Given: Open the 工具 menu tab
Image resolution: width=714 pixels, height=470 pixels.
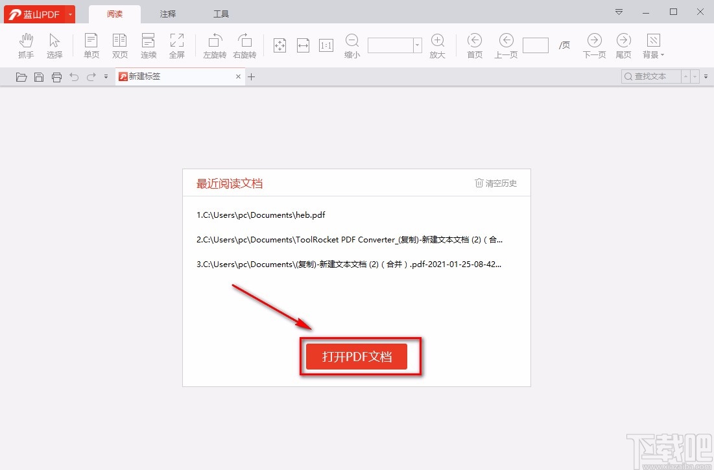Looking at the screenshot, I should [x=220, y=13].
